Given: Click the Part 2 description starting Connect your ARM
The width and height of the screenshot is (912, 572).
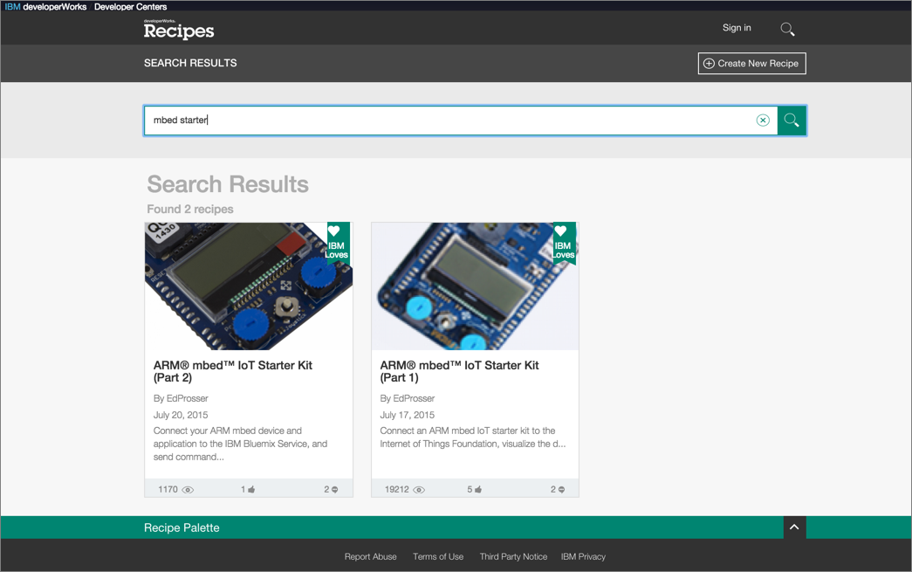Looking at the screenshot, I should point(240,444).
